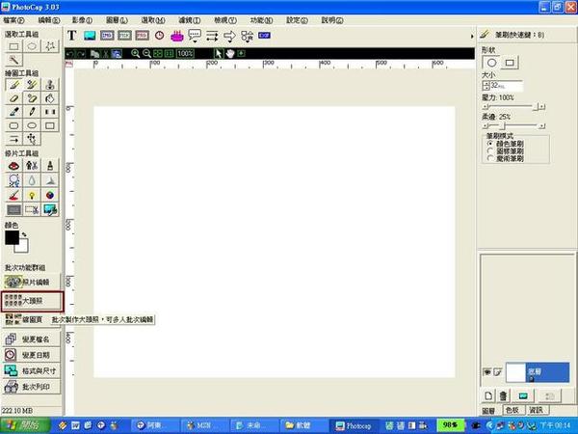
Task: Select the elliptical selection tool
Action: 32,46
